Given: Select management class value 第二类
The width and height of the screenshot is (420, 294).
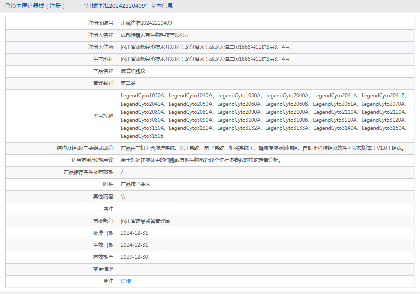Looking at the screenshot, I should click(128, 83).
